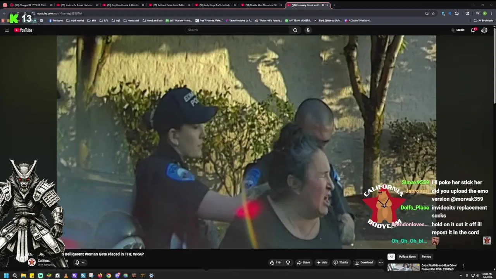This screenshot has height=279, width=496.
Task: Open the YouTube account avatar menu
Action: point(484,30)
